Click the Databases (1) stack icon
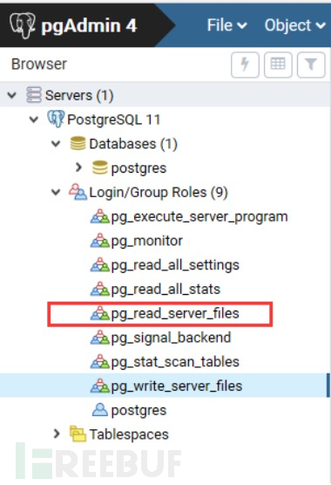The height and width of the screenshot is (485, 331). click(x=78, y=143)
